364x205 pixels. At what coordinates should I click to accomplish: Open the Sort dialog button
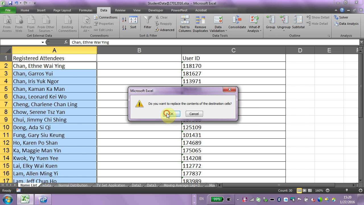point(133,23)
